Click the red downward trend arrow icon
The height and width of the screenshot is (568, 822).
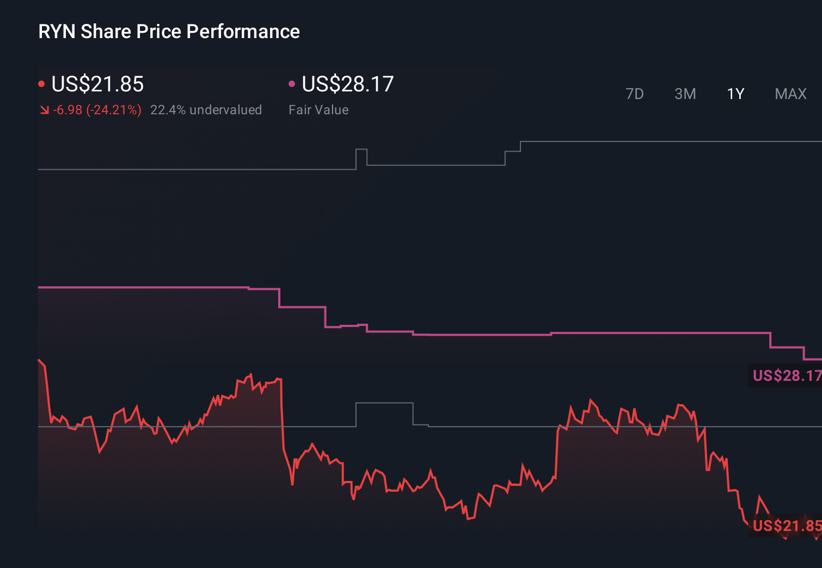point(45,109)
